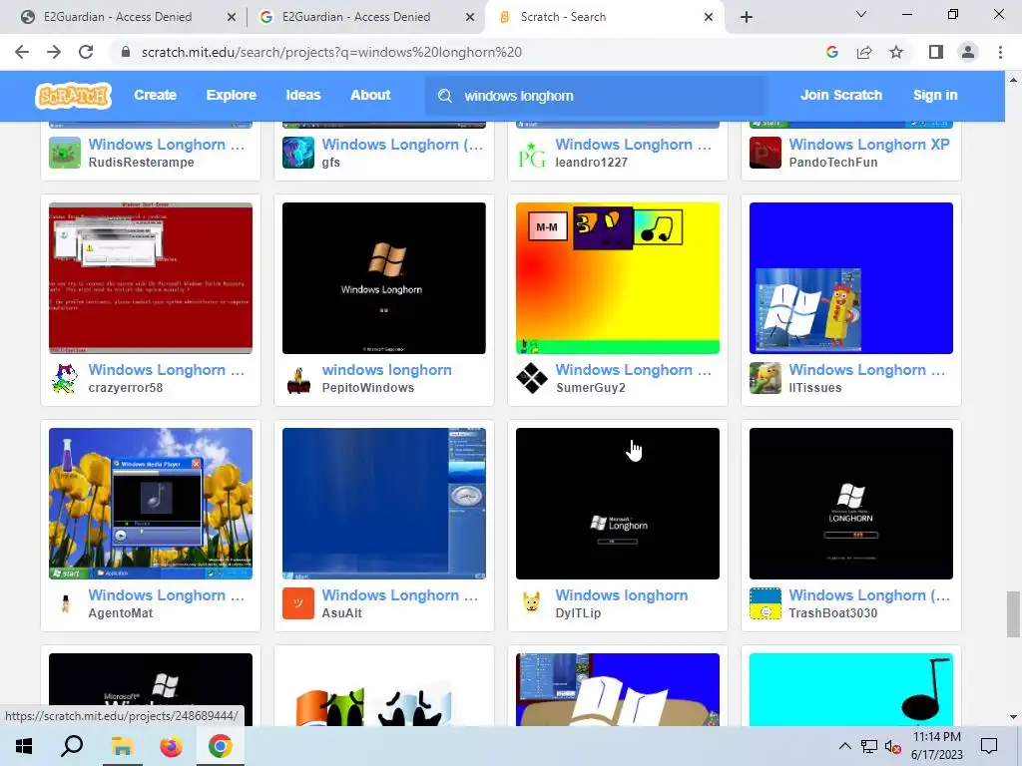1022x766 pixels.
Task: Click the site lock icon
Action: [x=126, y=52]
